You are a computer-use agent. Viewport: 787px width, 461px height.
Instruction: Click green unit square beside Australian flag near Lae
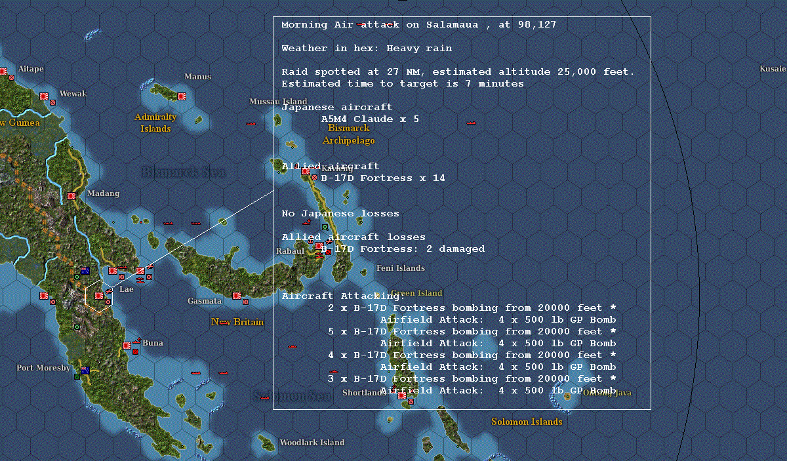(x=77, y=277)
